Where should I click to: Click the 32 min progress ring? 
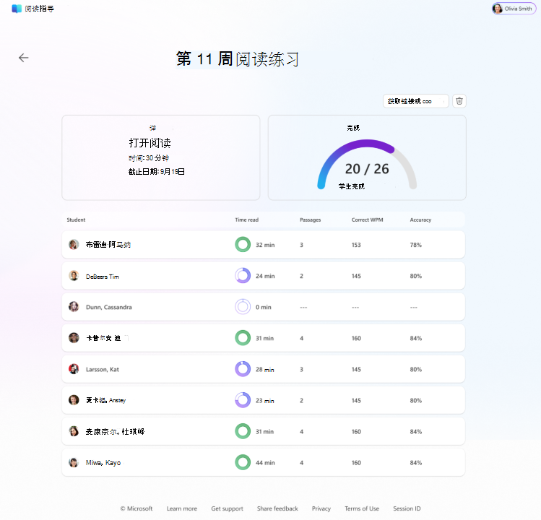click(243, 245)
